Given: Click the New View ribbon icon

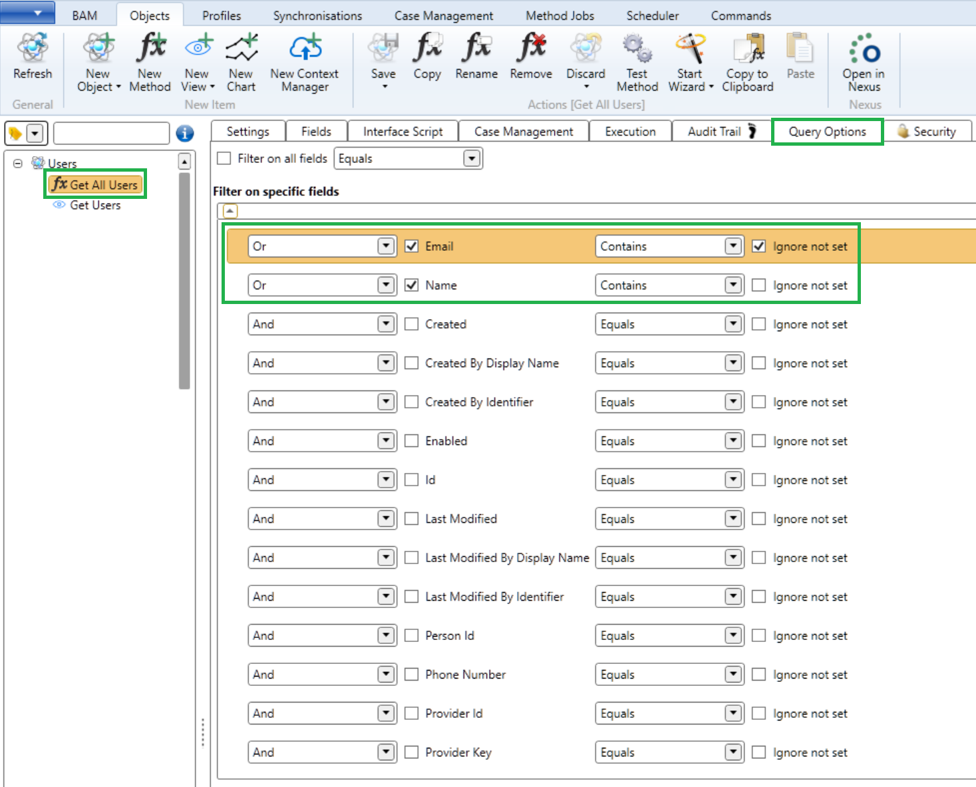Looking at the screenshot, I should pos(198,47).
